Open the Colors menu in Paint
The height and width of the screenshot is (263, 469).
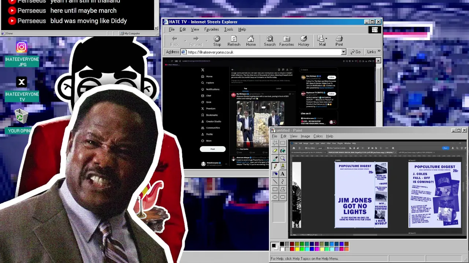pos(318,136)
